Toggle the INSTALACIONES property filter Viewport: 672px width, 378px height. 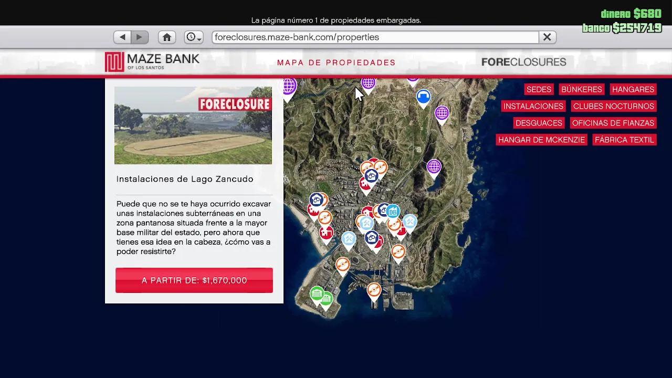[533, 106]
